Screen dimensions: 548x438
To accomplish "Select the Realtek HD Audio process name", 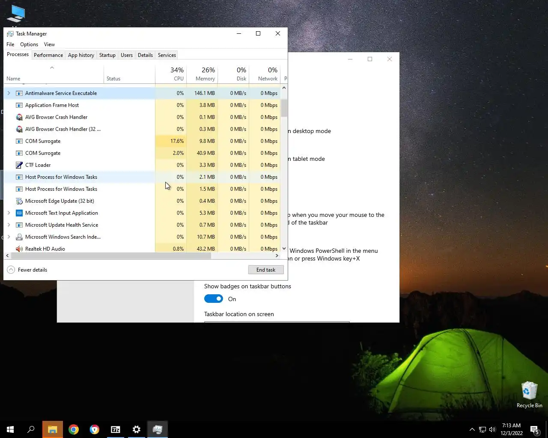I will pos(45,249).
